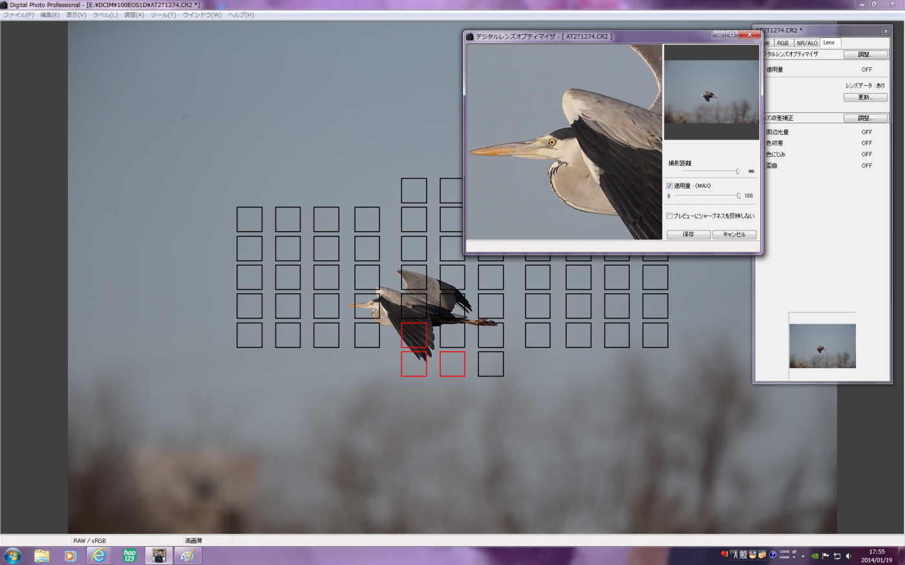Image resolution: width=905 pixels, height=565 pixels.
Task: Open the 表示(V) menu
Action: [76, 15]
